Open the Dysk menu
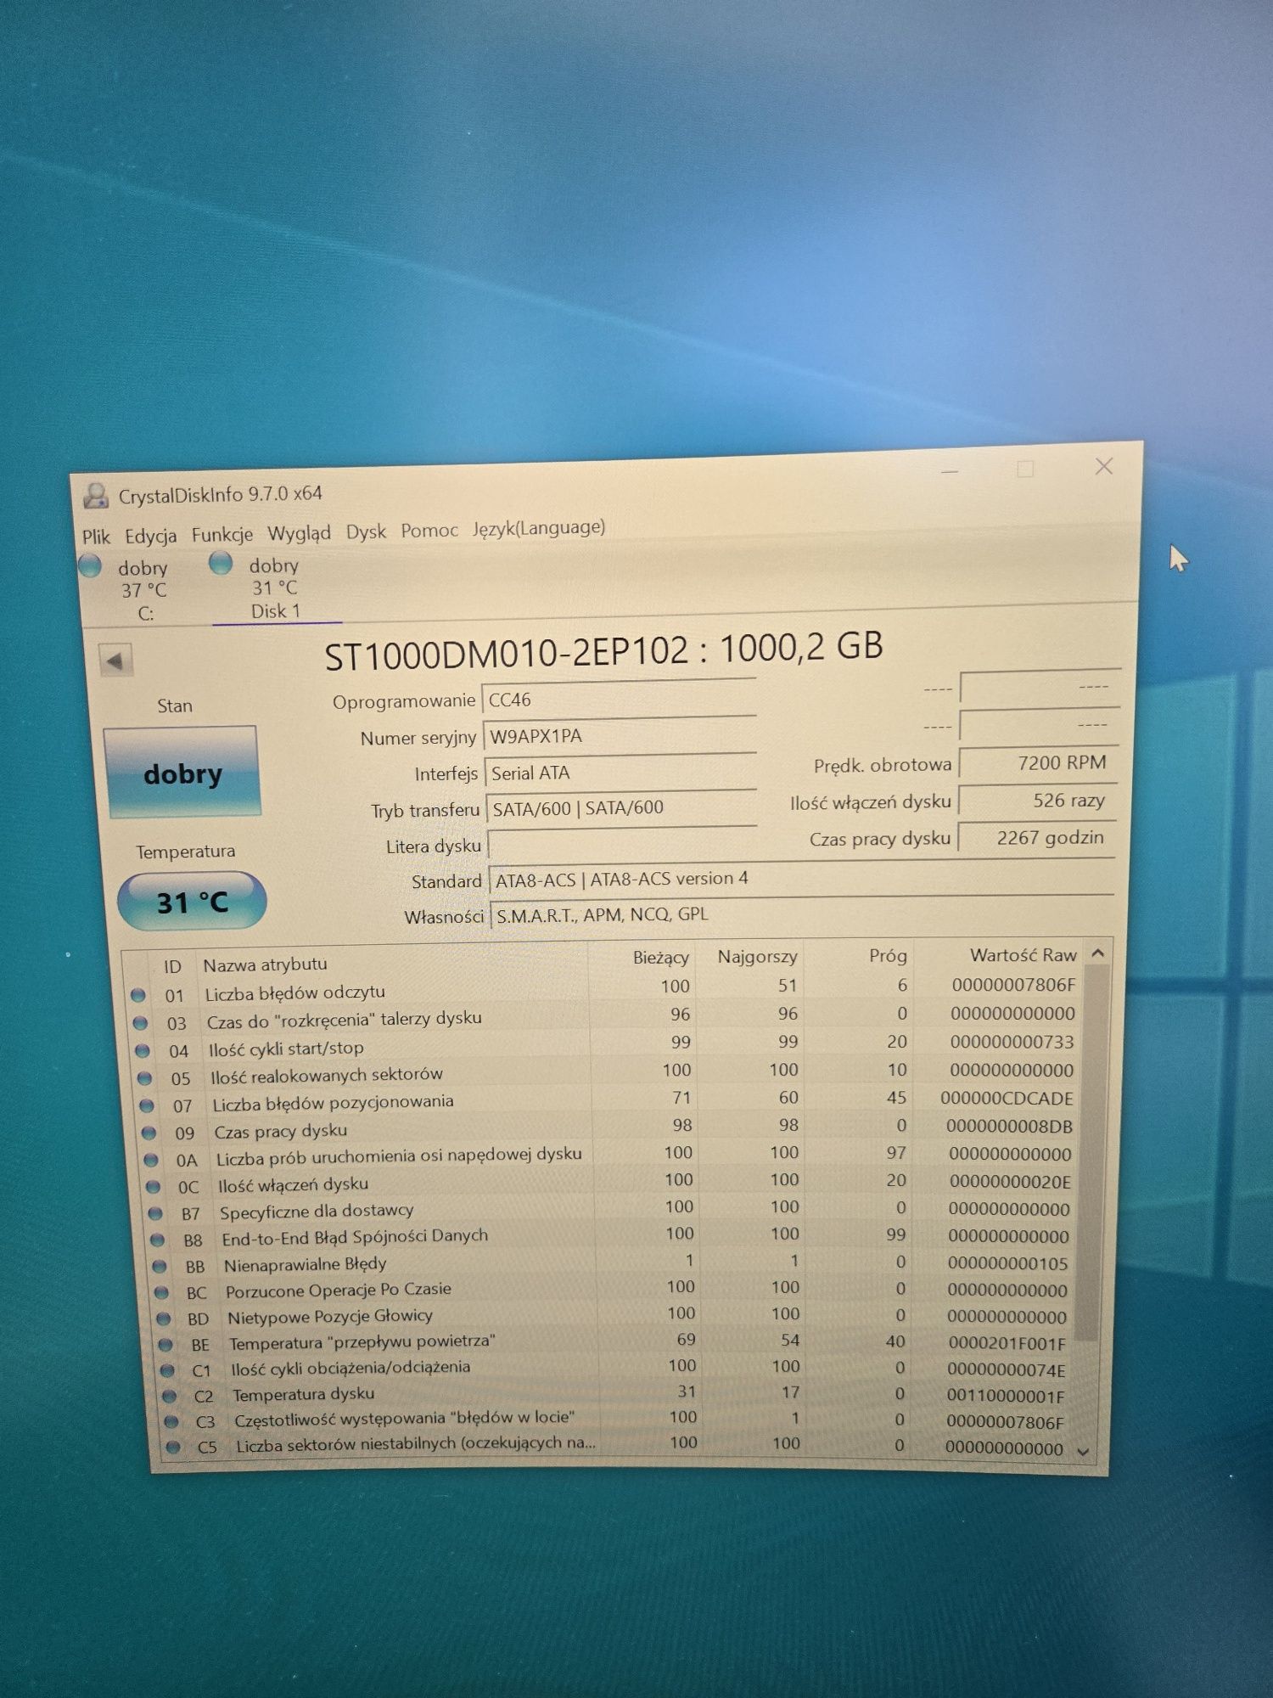This screenshot has height=1698, width=1273. pos(366,531)
